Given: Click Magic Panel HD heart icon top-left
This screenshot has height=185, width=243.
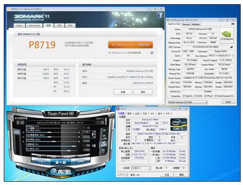Looking at the screenshot, I should coord(14,109).
